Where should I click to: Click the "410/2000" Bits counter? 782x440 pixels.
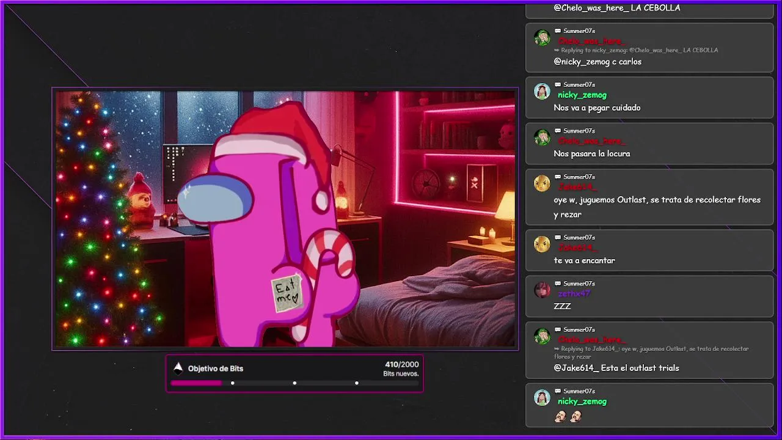pyautogui.click(x=402, y=364)
